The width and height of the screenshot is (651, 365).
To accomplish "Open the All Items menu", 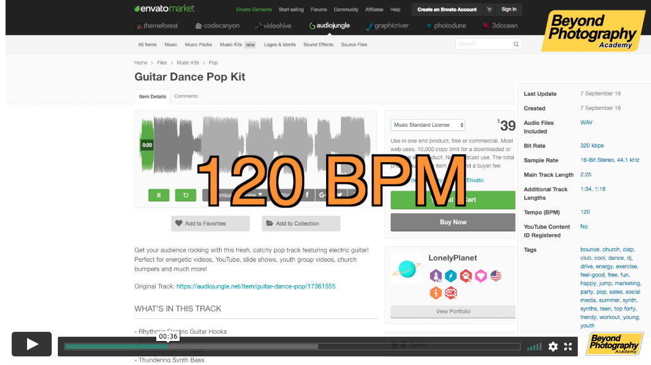I will coord(148,44).
